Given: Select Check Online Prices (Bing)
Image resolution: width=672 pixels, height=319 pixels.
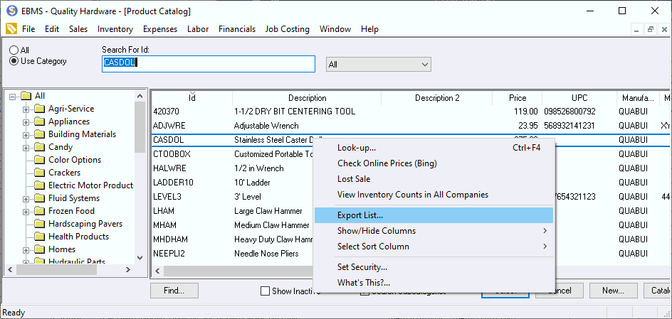Looking at the screenshot, I should (434, 163).
